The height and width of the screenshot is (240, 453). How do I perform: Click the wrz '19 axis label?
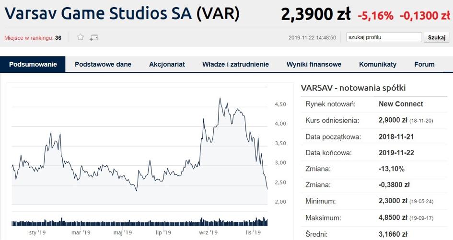(x=209, y=232)
